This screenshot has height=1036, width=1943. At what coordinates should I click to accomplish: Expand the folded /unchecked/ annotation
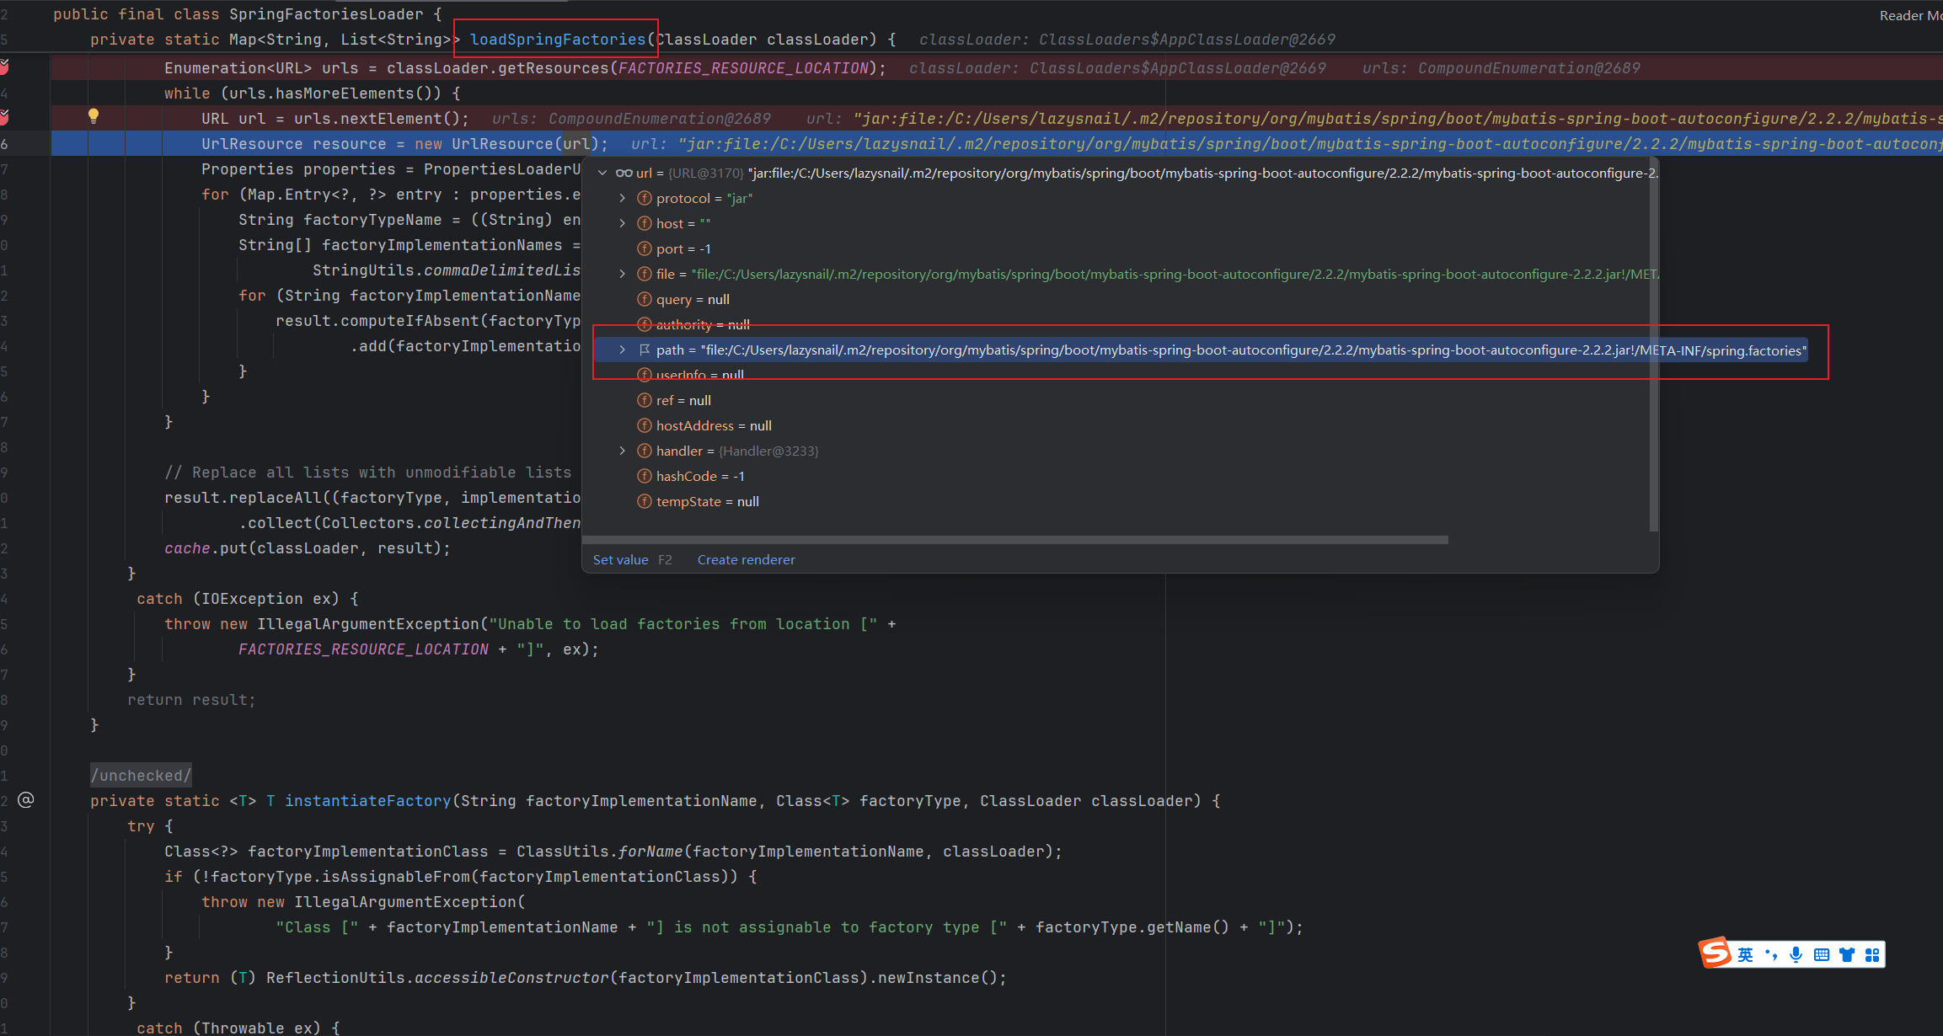pyautogui.click(x=142, y=776)
